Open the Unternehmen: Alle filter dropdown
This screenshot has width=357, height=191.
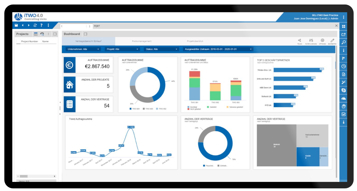pos(83,49)
